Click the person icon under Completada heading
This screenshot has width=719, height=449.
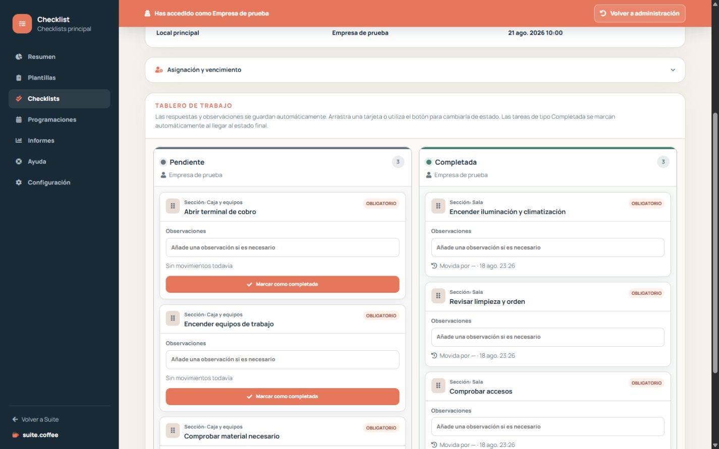tap(429, 175)
